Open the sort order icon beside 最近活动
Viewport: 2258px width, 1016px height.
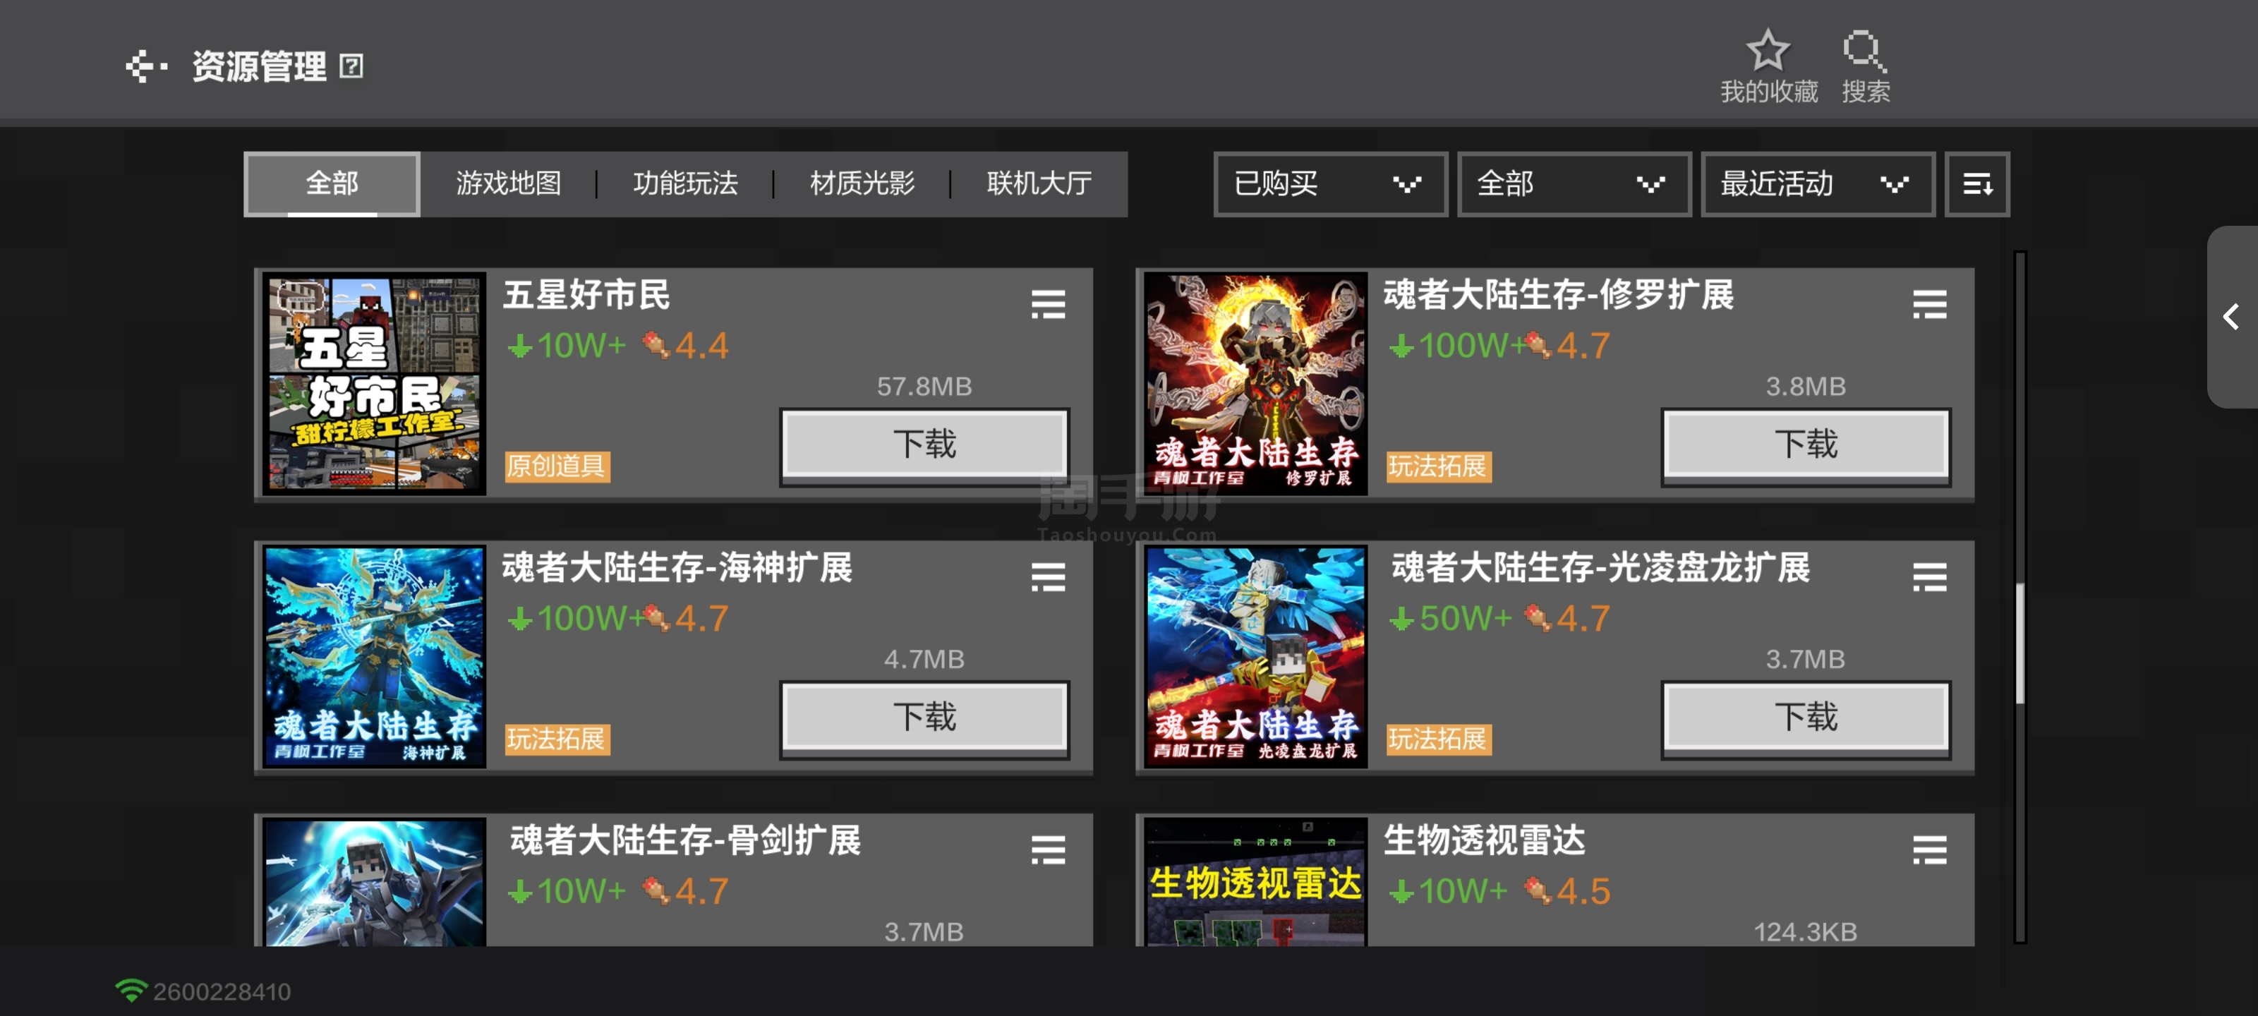[1976, 184]
